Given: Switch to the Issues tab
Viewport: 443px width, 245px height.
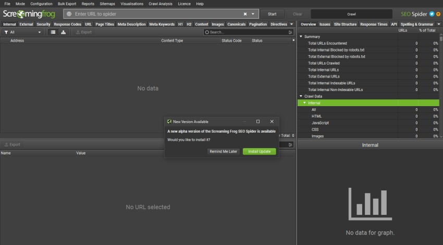Looking at the screenshot, I should pos(325,24).
